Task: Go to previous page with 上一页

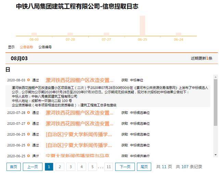Action: [x=33, y=167]
